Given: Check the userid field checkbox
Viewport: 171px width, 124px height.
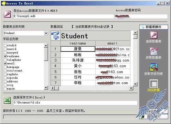Looking at the screenshot, I should pos(5,49).
